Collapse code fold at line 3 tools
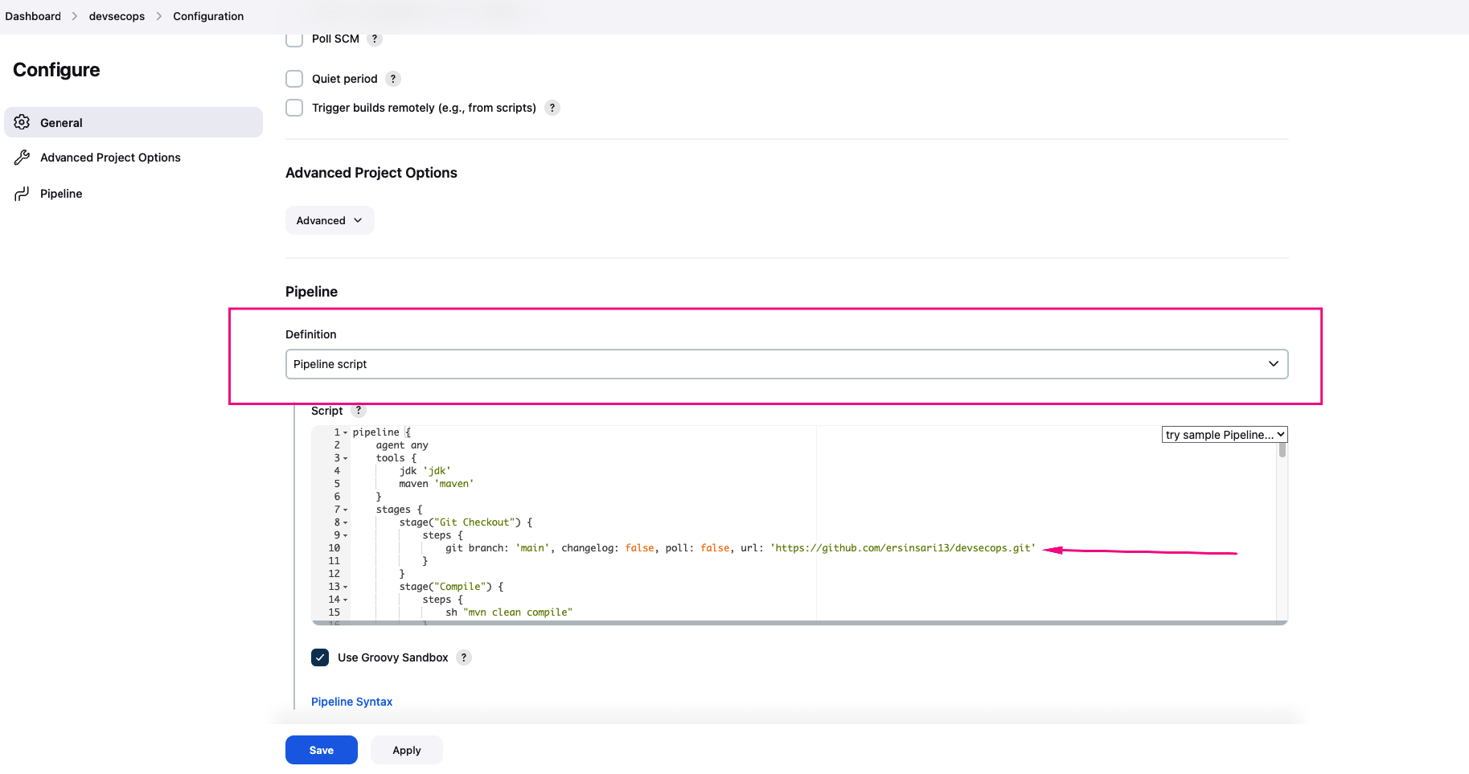This screenshot has height=774, width=1469. tap(346, 458)
